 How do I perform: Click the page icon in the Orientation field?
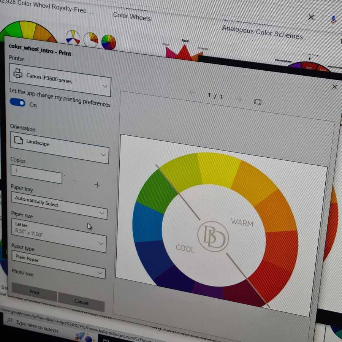click(18, 140)
